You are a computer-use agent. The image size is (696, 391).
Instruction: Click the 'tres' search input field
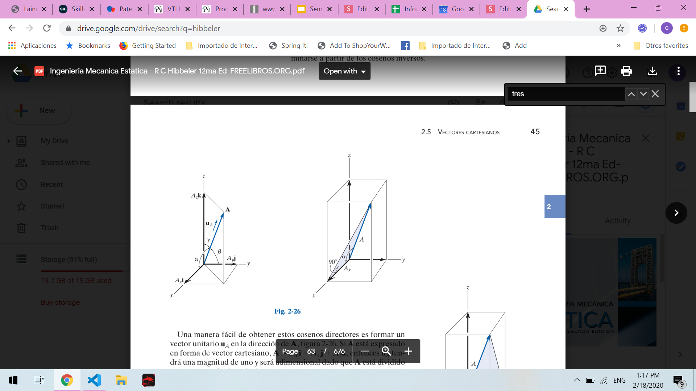click(565, 94)
